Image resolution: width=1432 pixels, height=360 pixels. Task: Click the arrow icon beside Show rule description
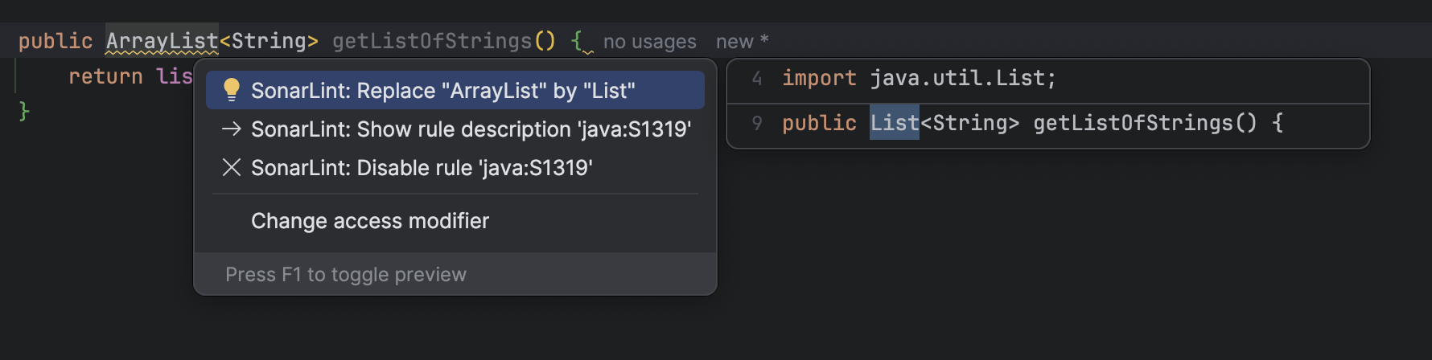click(232, 129)
